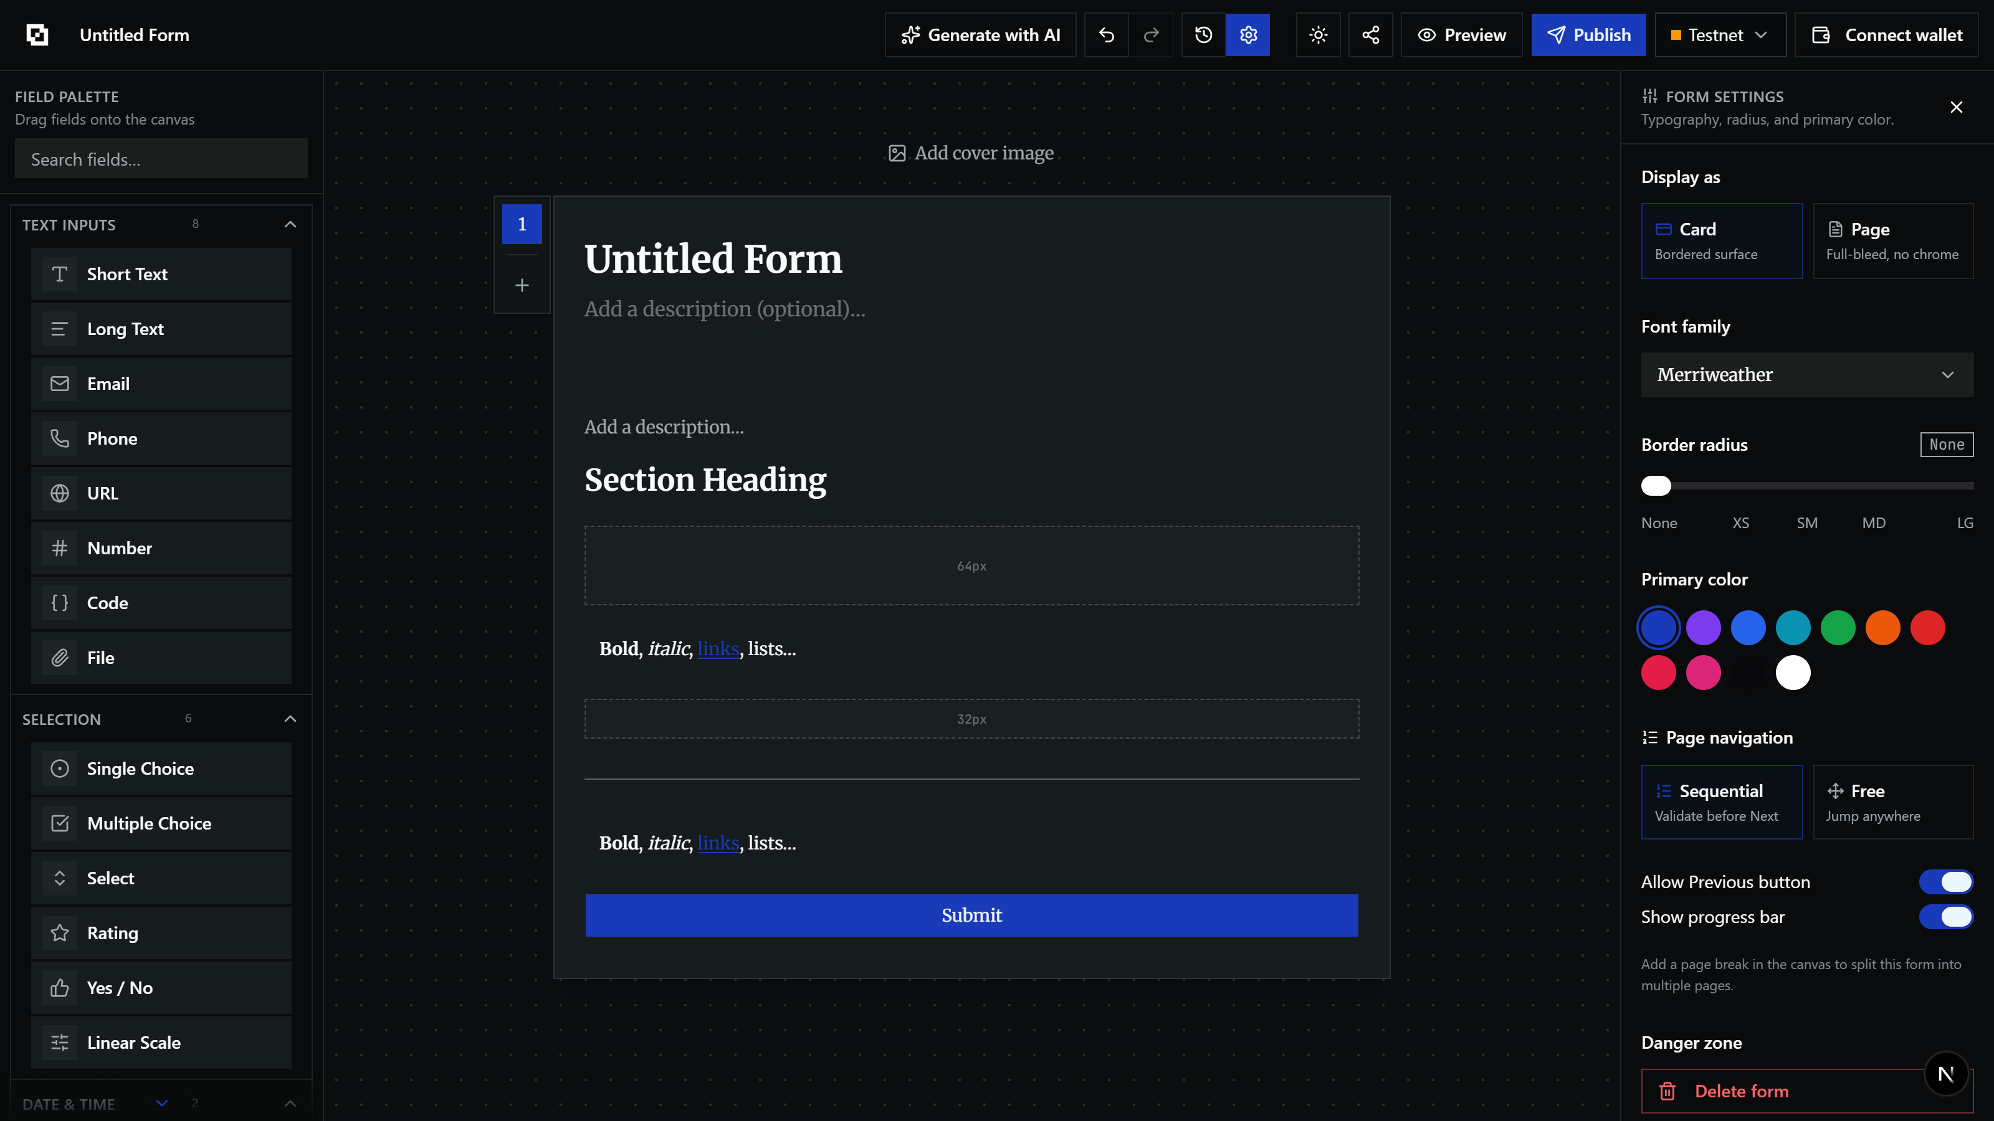
Task: Publish the form
Action: coord(1588,35)
